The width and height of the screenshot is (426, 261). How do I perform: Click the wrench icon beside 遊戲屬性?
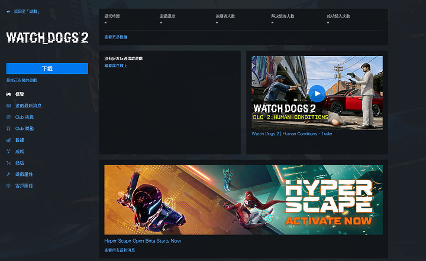[x=8, y=174]
